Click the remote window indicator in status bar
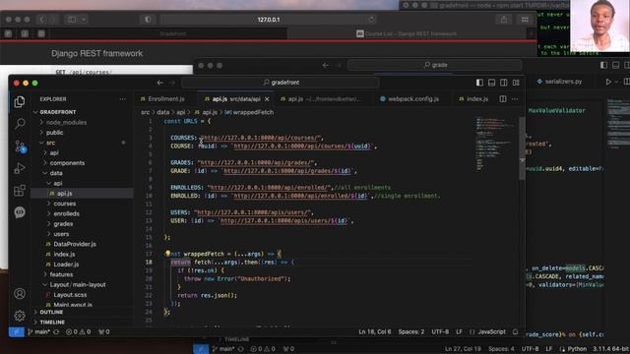Viewport: 630px width, 354px height. pos(17,332)
